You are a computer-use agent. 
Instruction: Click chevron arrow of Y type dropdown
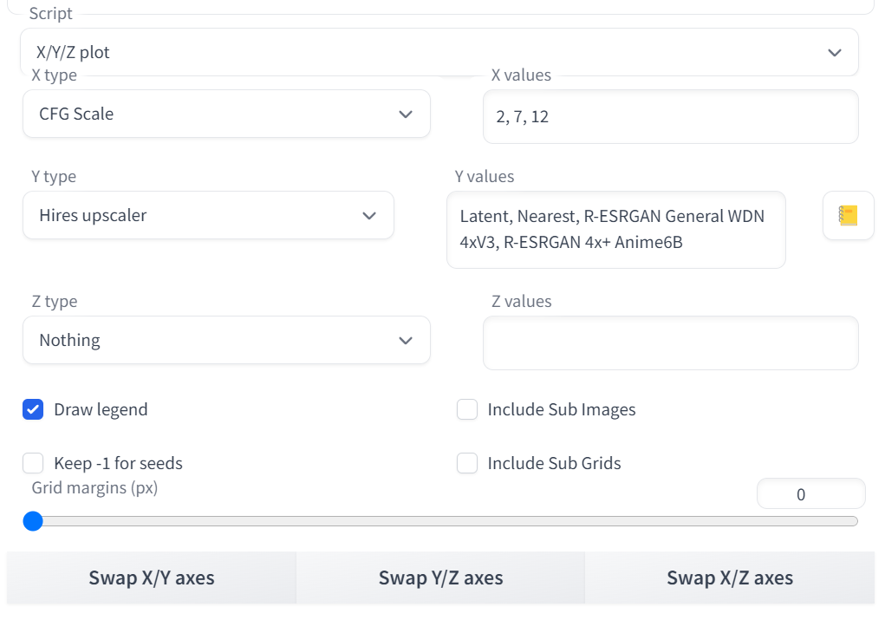tap(369, 216)
